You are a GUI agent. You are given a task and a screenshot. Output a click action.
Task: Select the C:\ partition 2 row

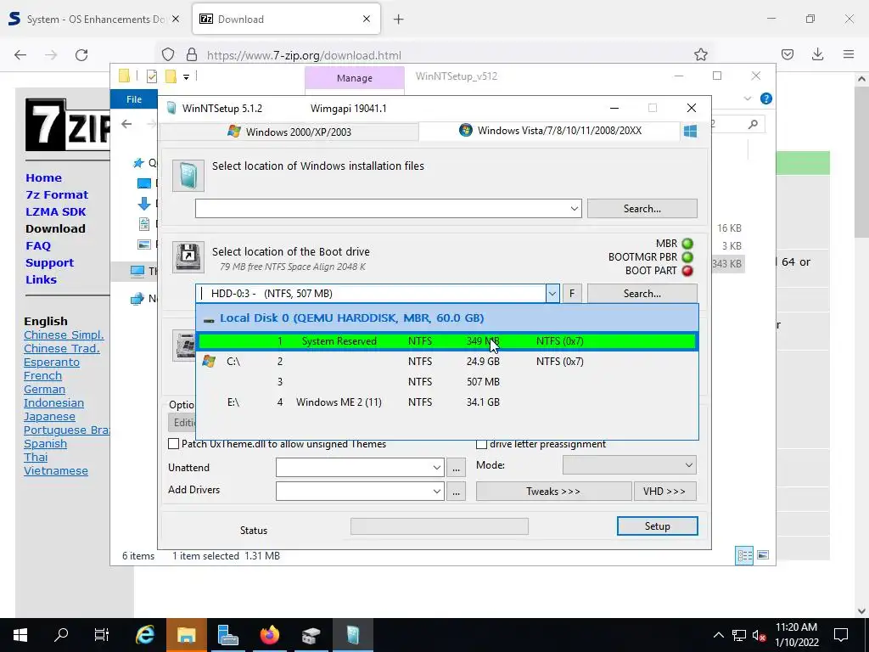click(x=446, y=362)
